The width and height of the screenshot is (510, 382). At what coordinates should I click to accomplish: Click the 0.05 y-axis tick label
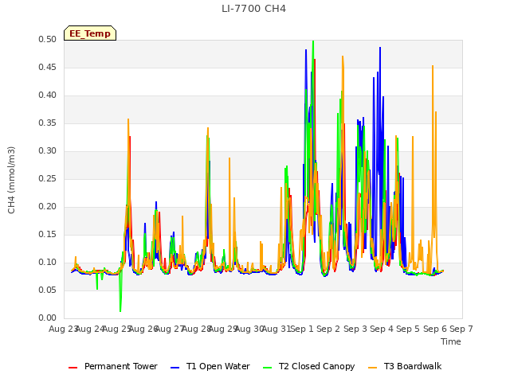click(48, 290)
